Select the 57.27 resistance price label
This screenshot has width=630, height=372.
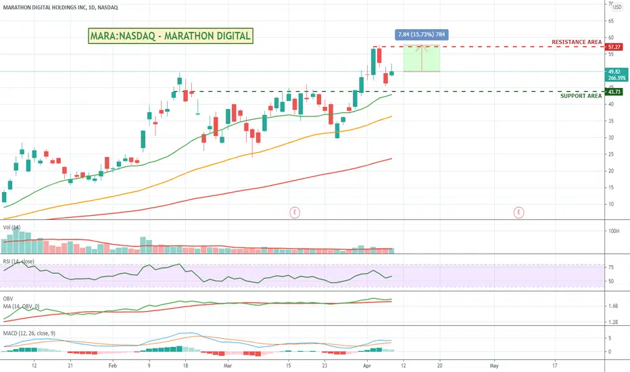coord(614,47)
